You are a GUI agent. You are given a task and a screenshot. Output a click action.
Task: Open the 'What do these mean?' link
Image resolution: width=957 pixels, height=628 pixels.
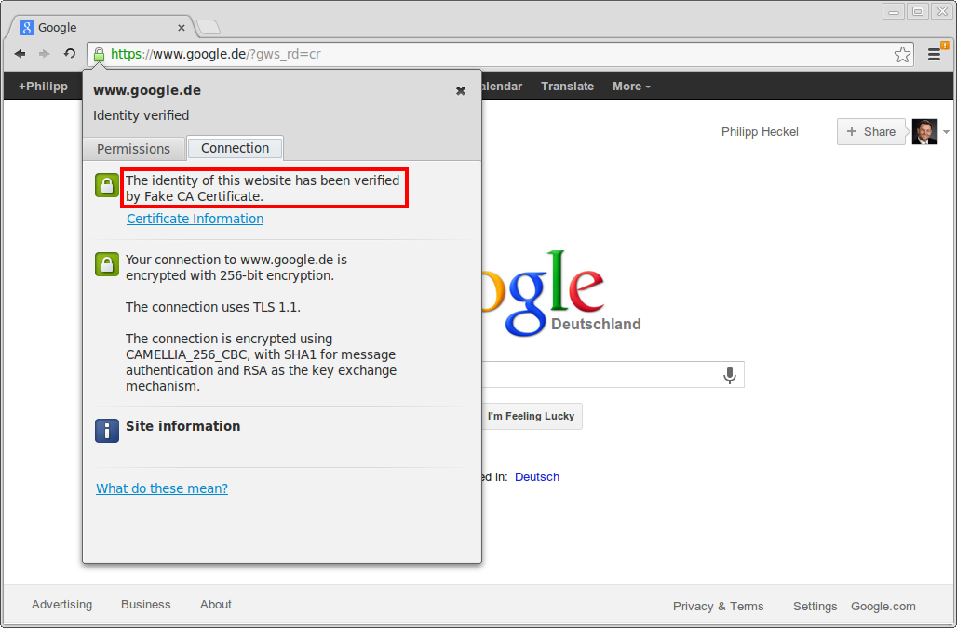[x=162, y=488]
